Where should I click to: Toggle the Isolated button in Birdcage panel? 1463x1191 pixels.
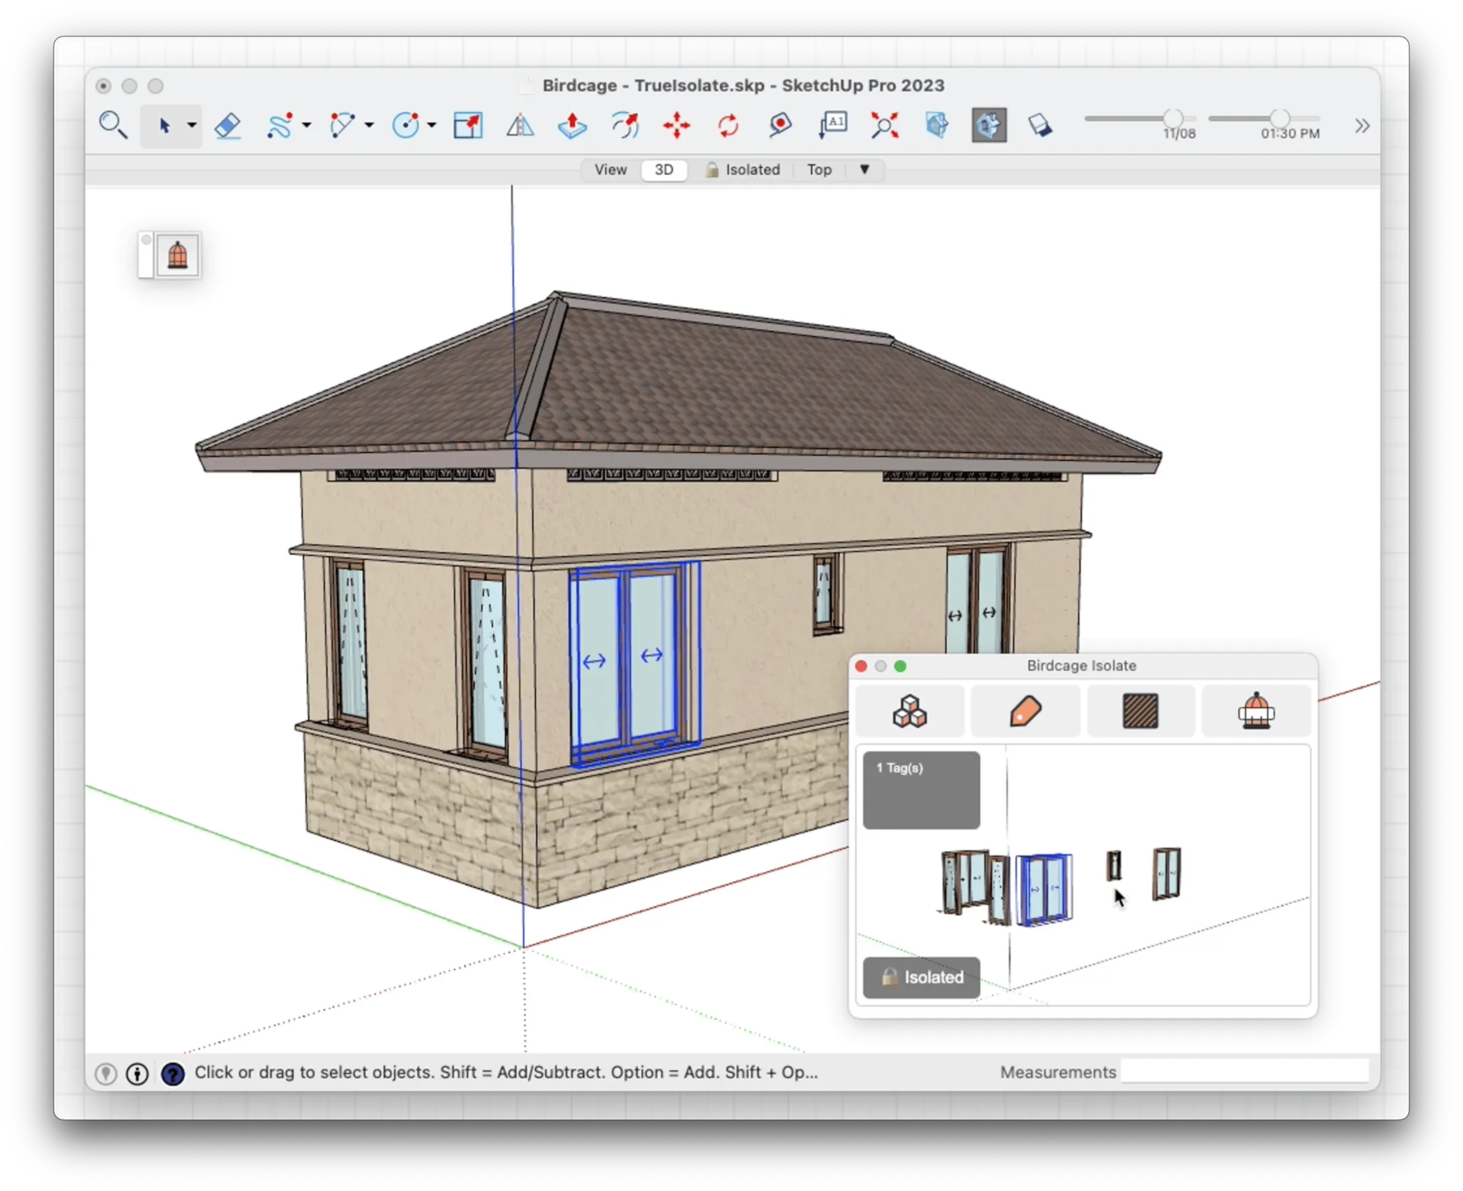[x=921, y=977]
